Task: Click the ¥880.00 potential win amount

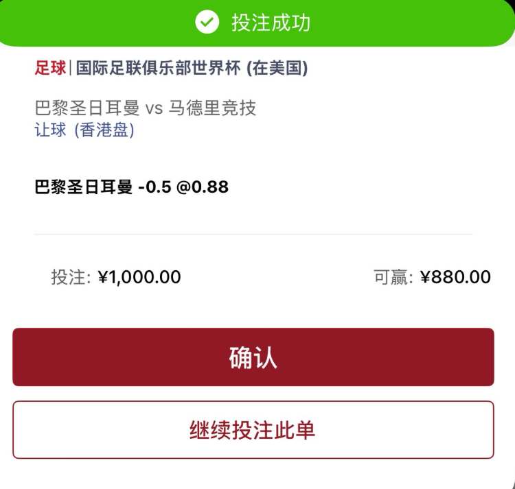Action: point(455,277)
